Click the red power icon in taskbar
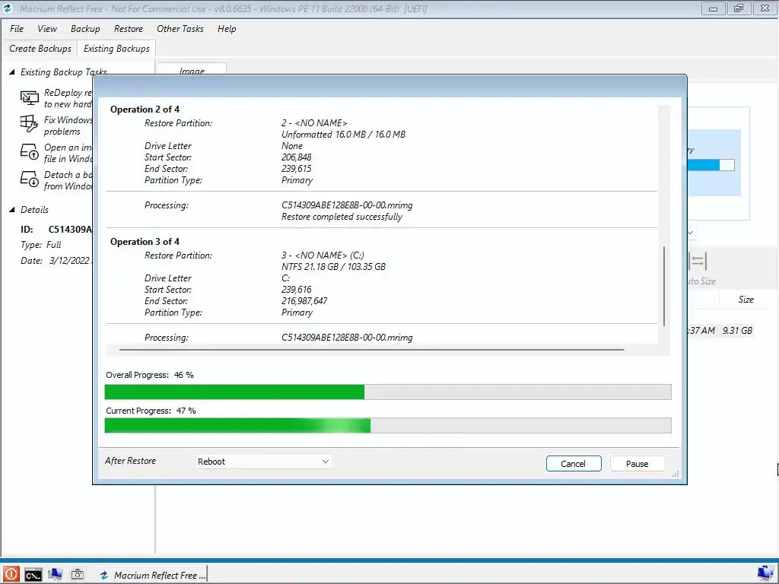This screenshot has height=584, width=779. pos(11,575)
